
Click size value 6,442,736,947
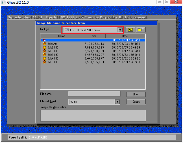[x=94, y=58]
